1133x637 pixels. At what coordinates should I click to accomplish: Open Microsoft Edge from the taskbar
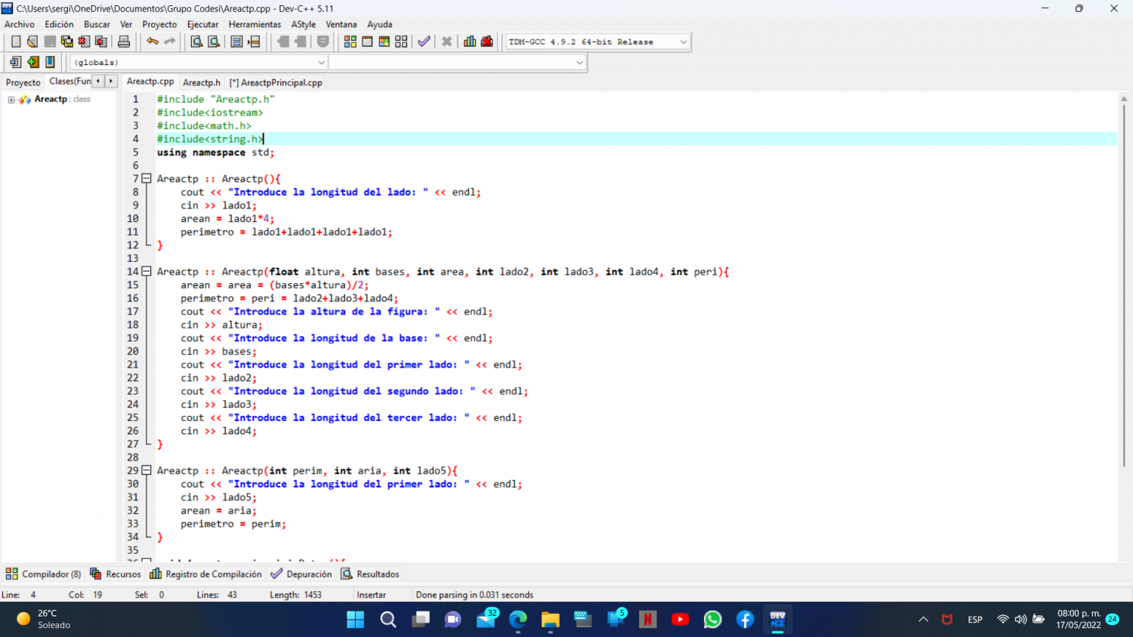point(518,620)
